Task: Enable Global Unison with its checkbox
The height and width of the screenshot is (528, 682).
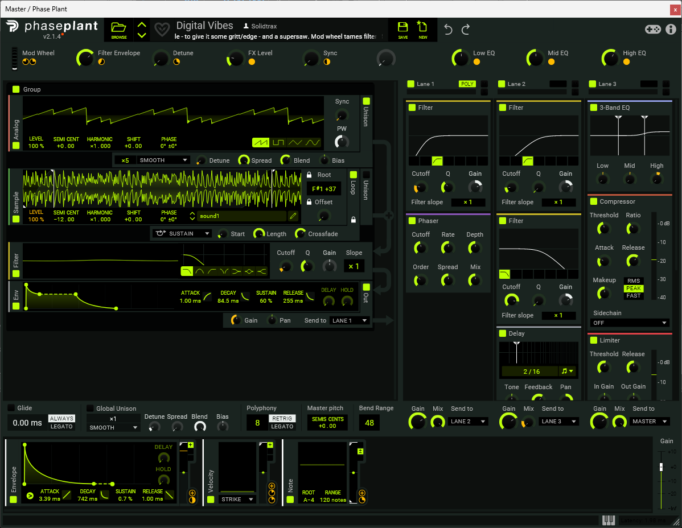Action: click(x=90, y=409)
